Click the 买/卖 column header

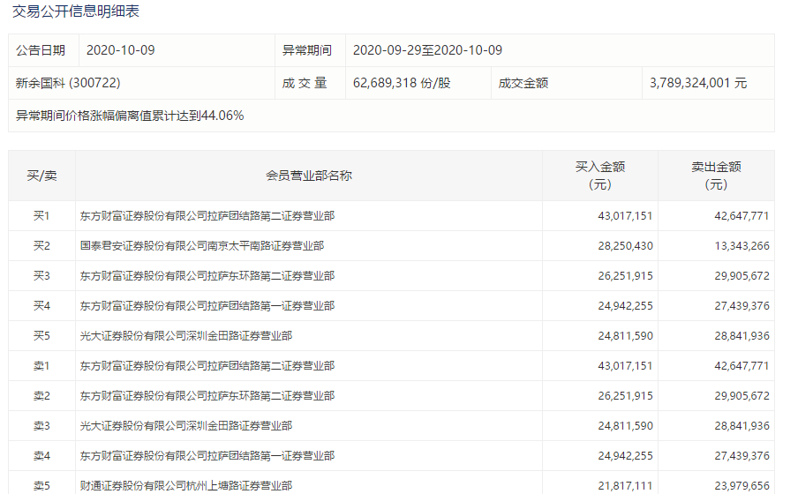click(41, 176)
